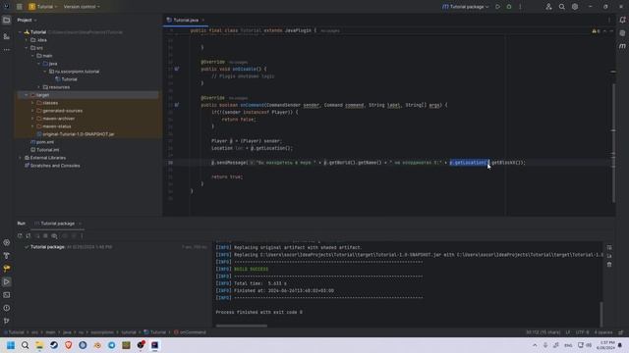Open the Structure tool window icon
The image size is (629, 353).
point(7,36)
